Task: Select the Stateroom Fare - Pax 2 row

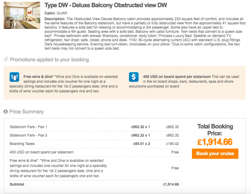Action: 94,135
